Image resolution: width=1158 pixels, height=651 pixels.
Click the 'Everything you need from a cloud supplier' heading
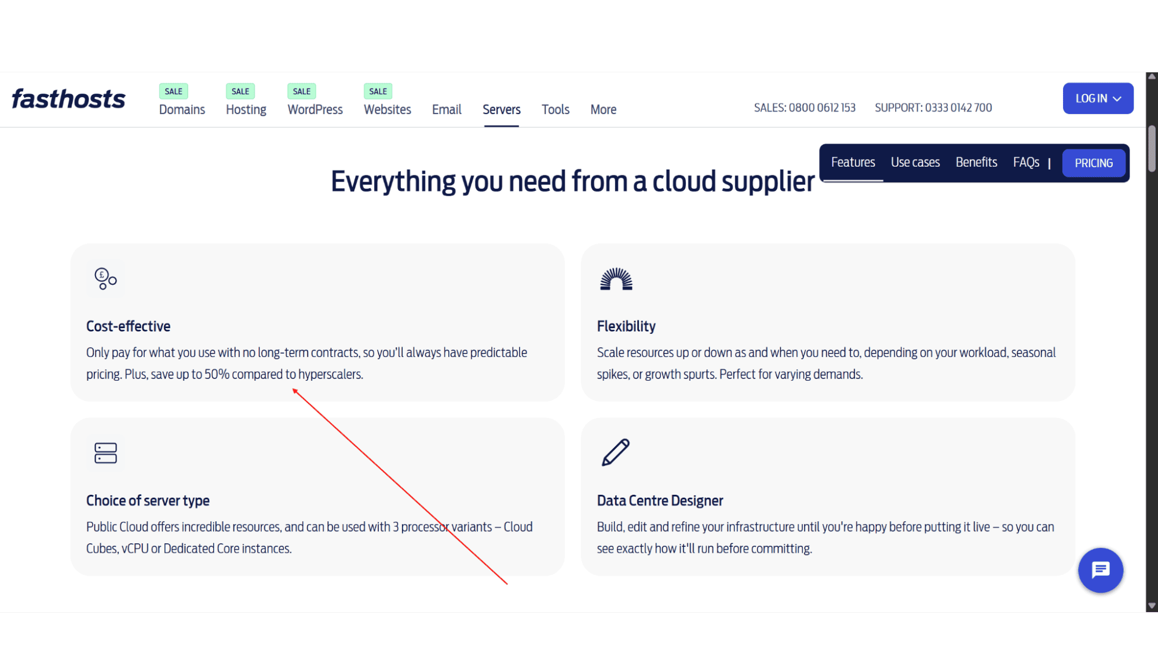click(x=572, y=182)
